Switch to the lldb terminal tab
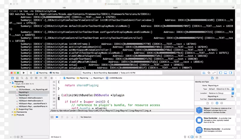This screenshot has width=241, height=139. click(x=64, y=7)
